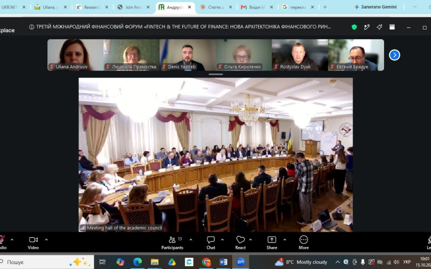Expand reactions options arrow

tap(251, 239)
